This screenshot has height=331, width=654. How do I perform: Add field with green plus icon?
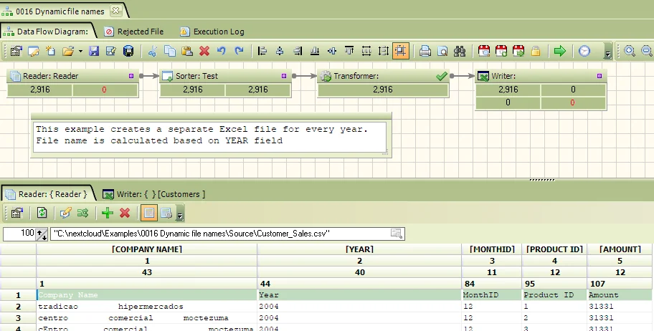coord(107,213)
